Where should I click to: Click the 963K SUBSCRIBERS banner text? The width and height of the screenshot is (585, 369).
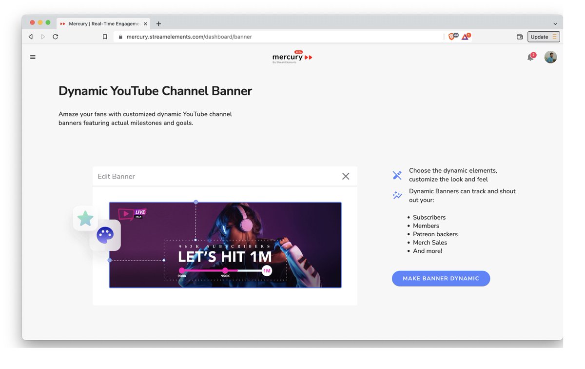click(225, 246)
